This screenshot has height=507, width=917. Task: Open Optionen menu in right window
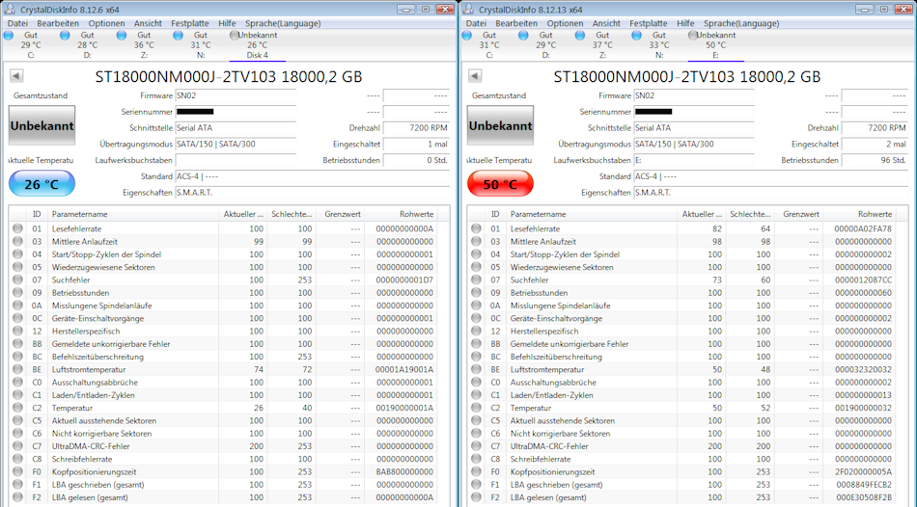click(565, 23)
